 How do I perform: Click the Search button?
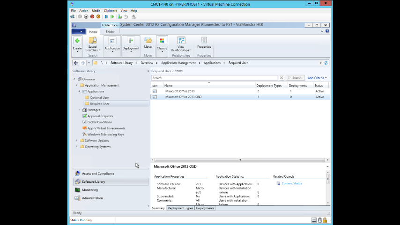click(x=295, y=78)
